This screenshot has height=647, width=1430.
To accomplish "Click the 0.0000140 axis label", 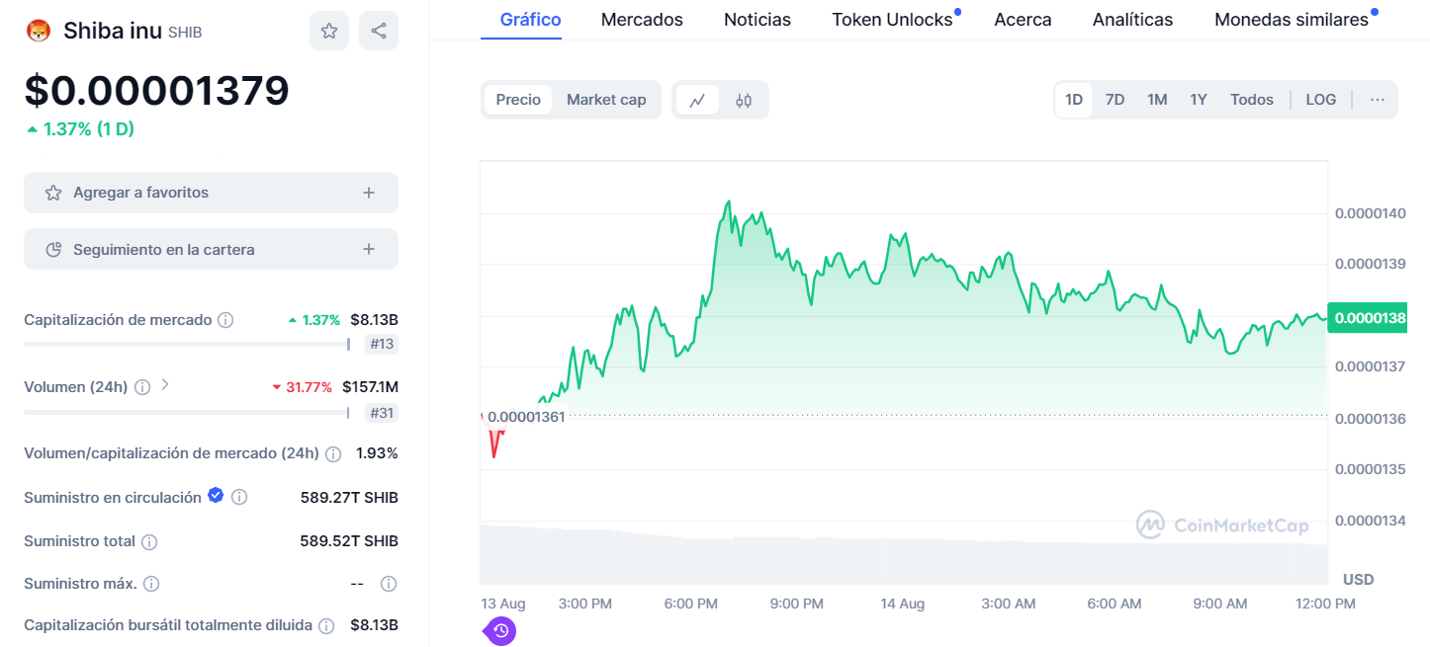I will [x=1371, y=213].
